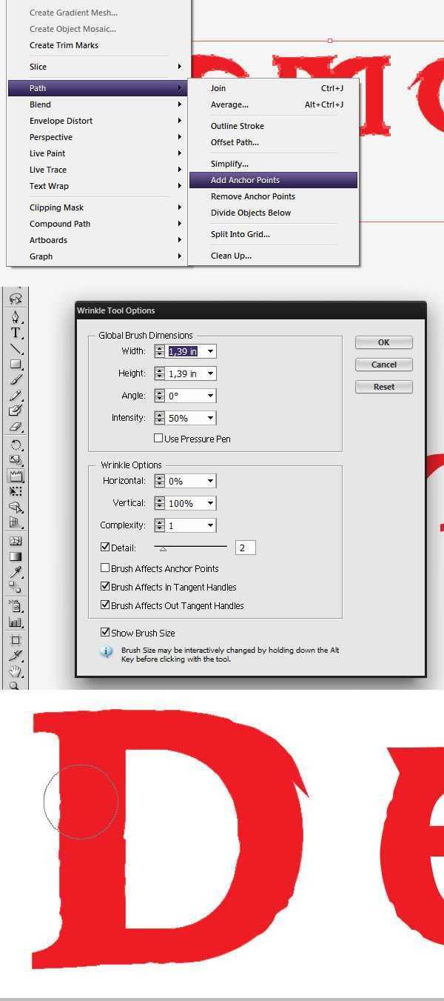Uncheck Show Brush Size option

105,633
